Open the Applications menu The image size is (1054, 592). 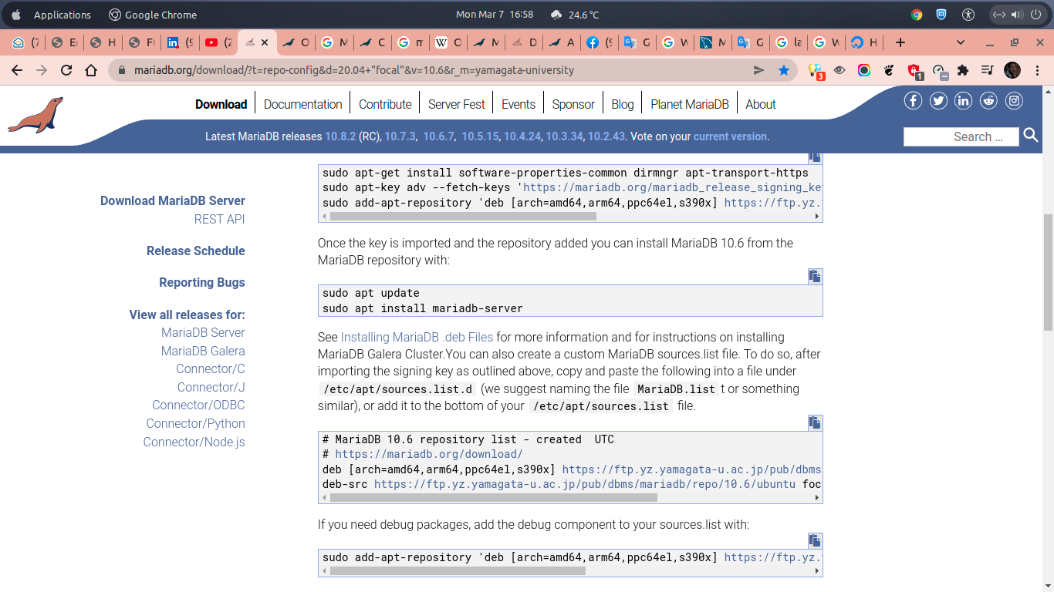coord(62,15)
